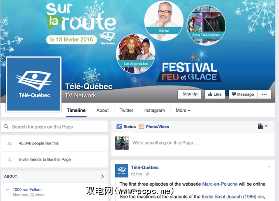Switch to the About tab

(x=102, y=110)
